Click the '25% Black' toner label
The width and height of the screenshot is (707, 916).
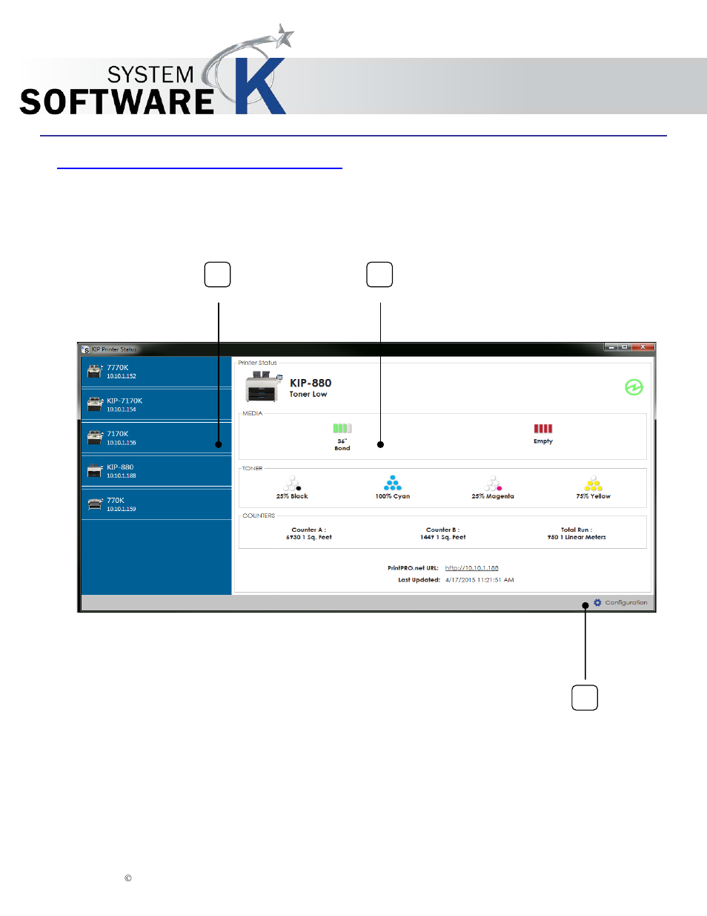(292, 496)
